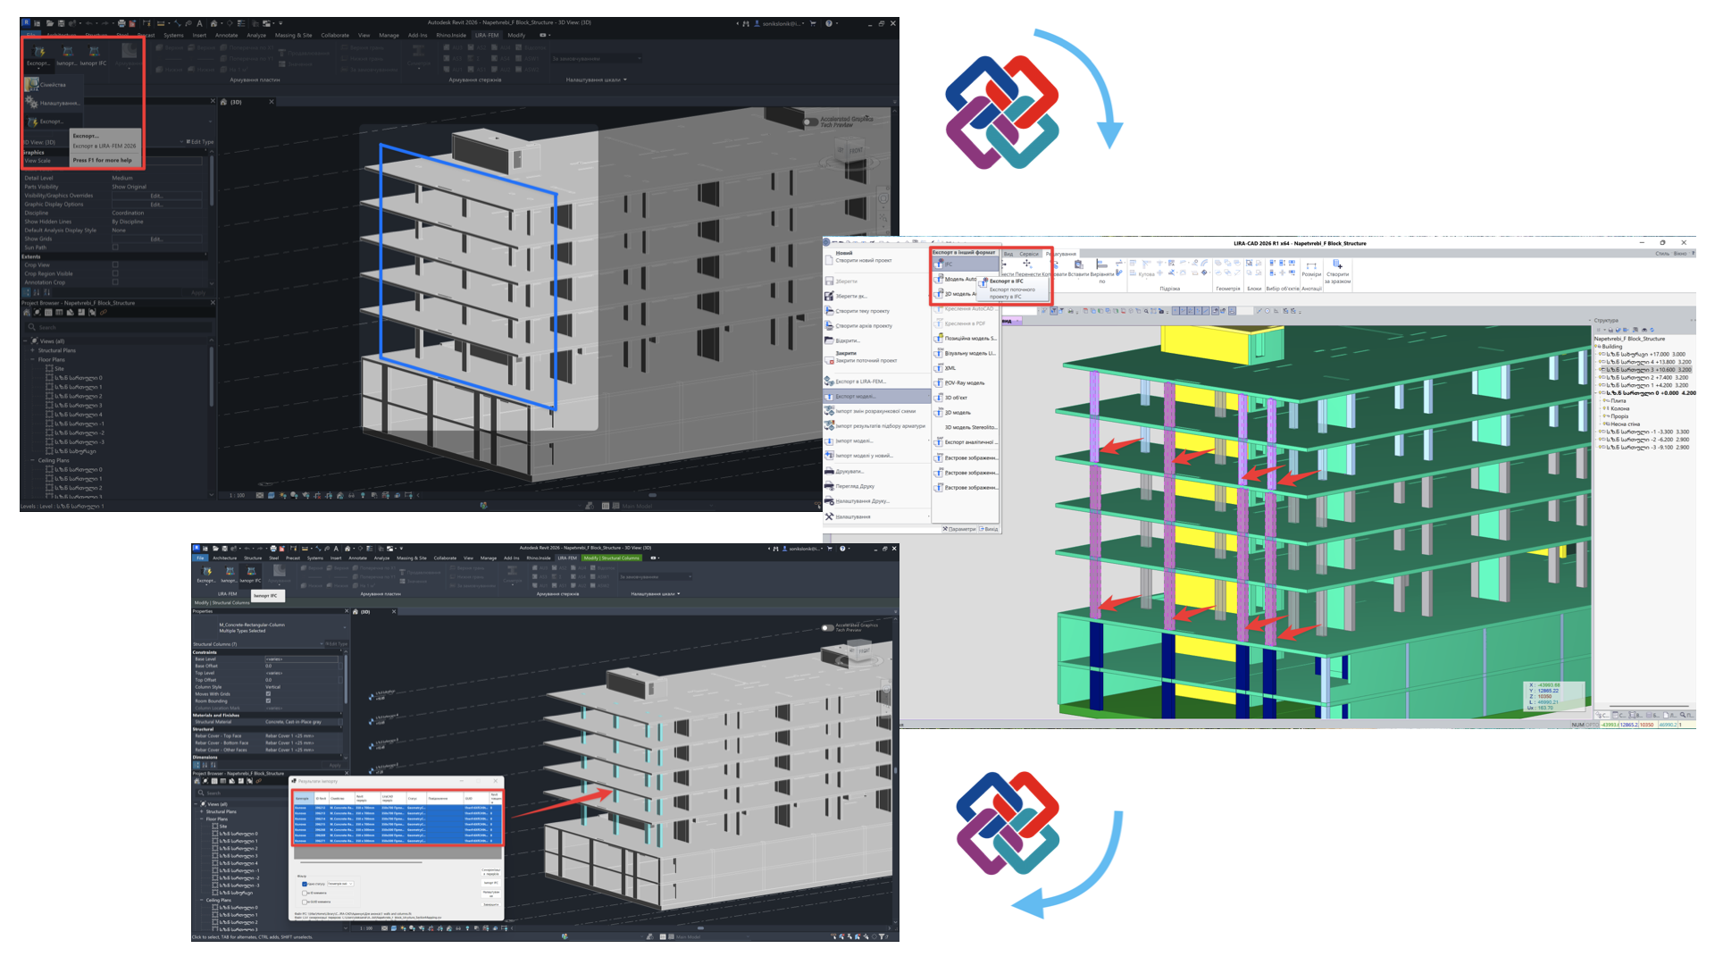Switch to the Сервіси ribbon tab
This screenshot has width=1715, height=965.
(1029, 254)
